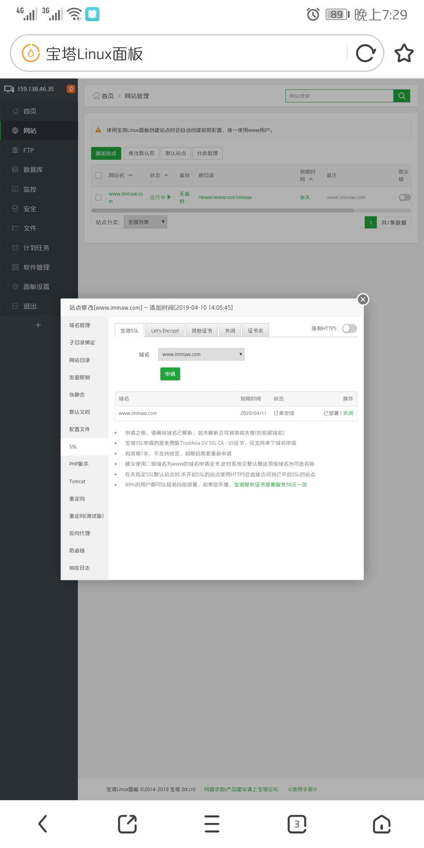Open /www/wwwroot/immaw root directory link
This screenshot has height=848, width=424.
click(x=225, y=197)
